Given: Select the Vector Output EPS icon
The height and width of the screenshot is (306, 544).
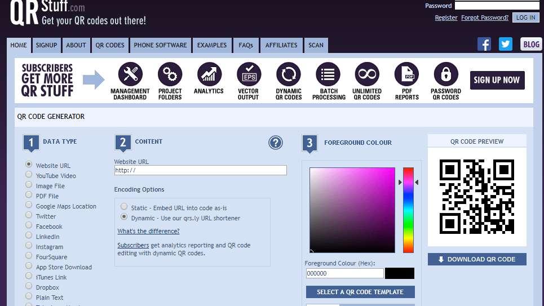Looking at the screenshot, I should 249,74.
